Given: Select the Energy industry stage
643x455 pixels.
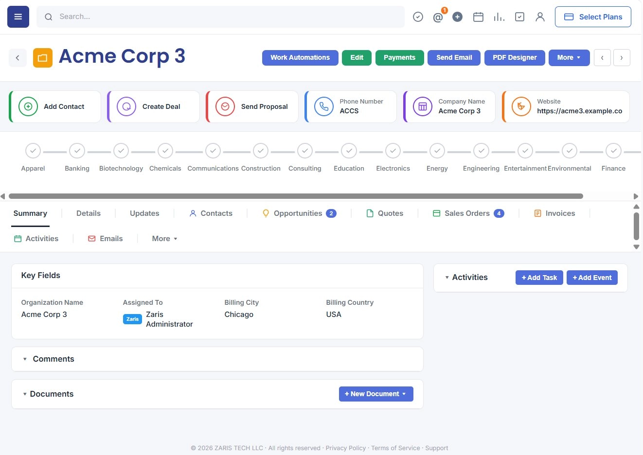Looking at the screenshot, I should pyautogui.click(x=437, y=151).
